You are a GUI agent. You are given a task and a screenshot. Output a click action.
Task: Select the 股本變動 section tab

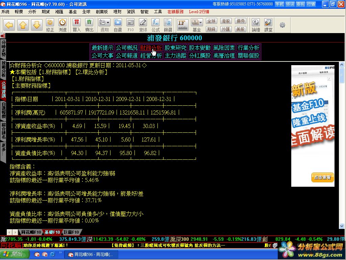[x=200, y=48]
